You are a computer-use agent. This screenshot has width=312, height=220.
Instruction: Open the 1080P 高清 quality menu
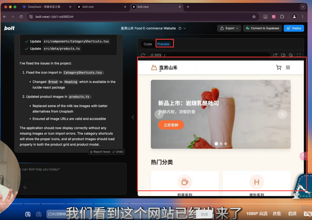pyautogui.click(x=257, y=214)
